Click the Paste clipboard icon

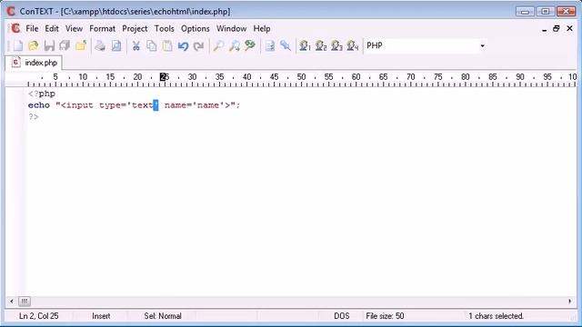167,46
